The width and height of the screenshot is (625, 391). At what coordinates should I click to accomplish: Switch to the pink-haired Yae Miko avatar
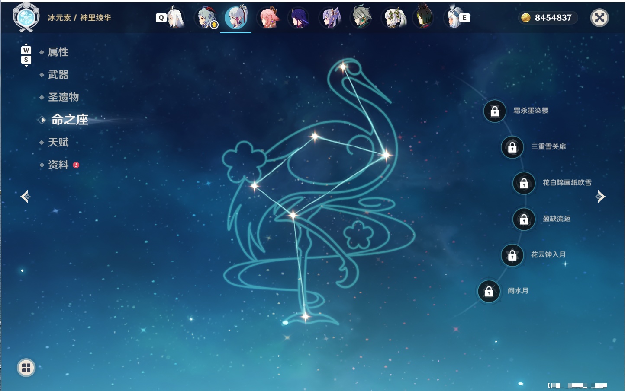pyautogui.click(x=268, y=18)
